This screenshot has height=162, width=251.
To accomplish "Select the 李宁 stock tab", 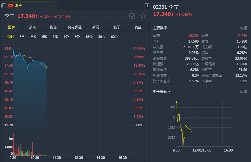I will 18,6.
